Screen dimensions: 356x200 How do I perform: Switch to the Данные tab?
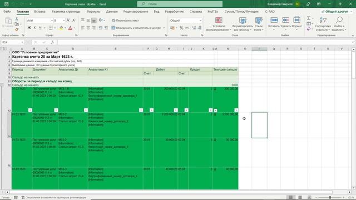pos(112,11)
